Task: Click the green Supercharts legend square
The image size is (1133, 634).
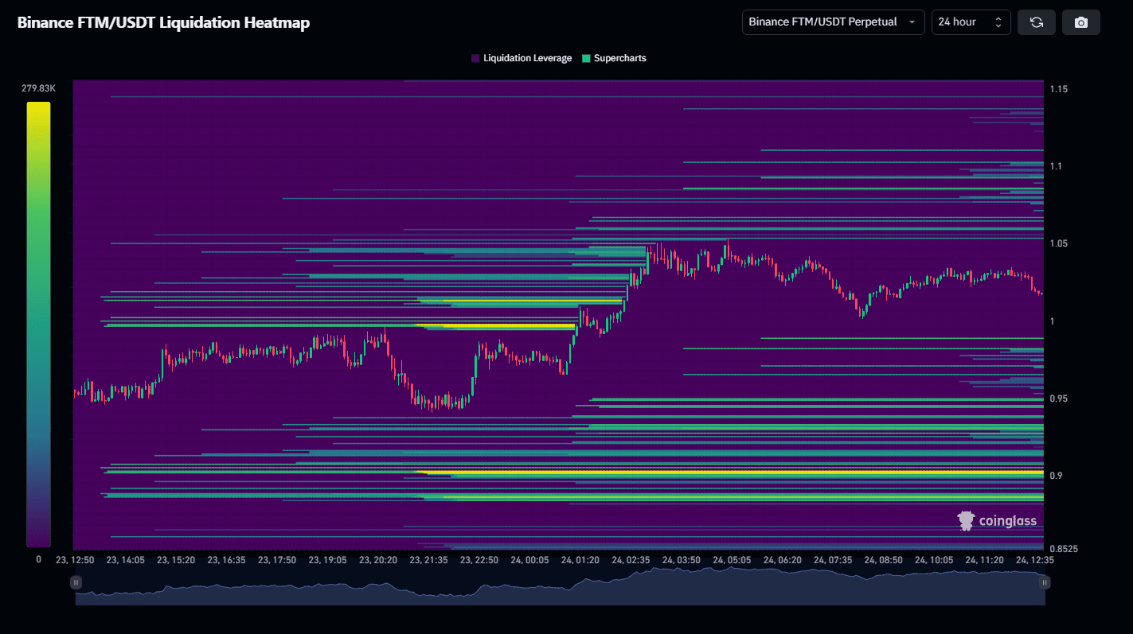Action: coord(587,58)
